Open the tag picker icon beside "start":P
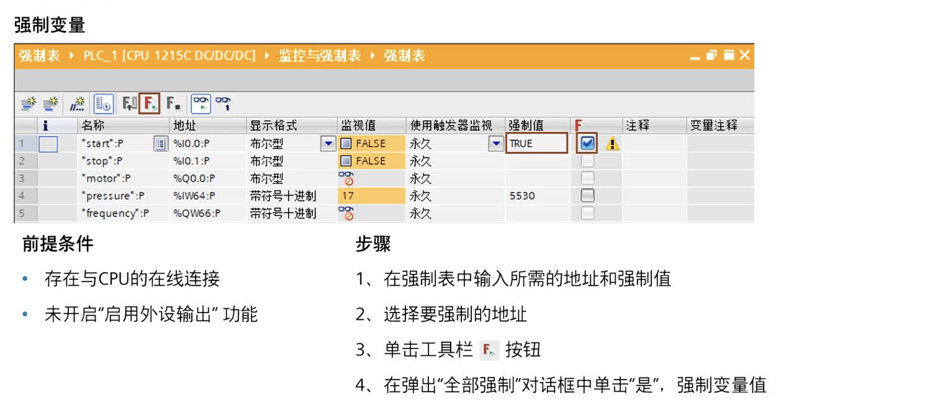The image size is (930, 408). (161, 144)
